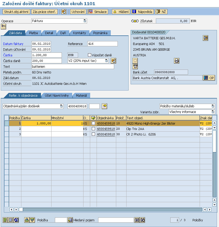219x227 pixels.
Task: Click the sort ascending icon in the bottom toolbar
Action: click(x=27, y=220)
